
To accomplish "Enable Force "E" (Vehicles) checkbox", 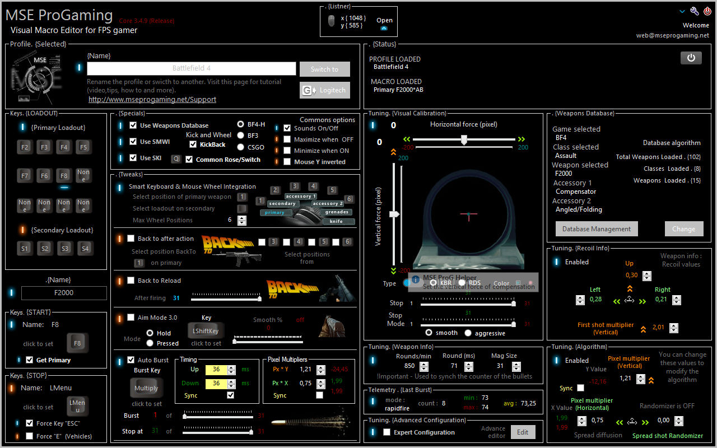I will tap(30, 436).
